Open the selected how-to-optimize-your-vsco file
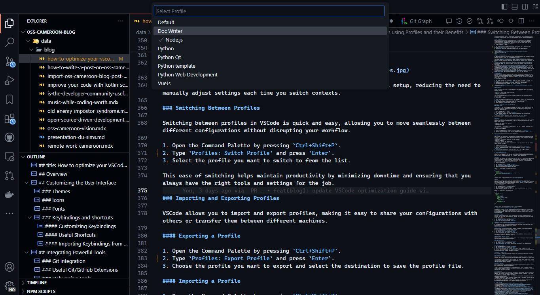This screenshot has width=540, height=295. [x=74, y=59]
